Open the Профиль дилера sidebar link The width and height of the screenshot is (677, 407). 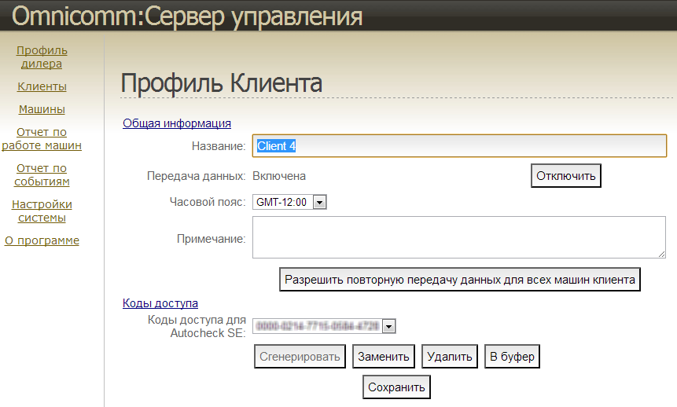[x=42, y=57]
